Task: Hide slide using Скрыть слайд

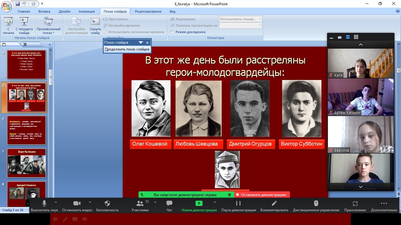Action: click(95, 26)
